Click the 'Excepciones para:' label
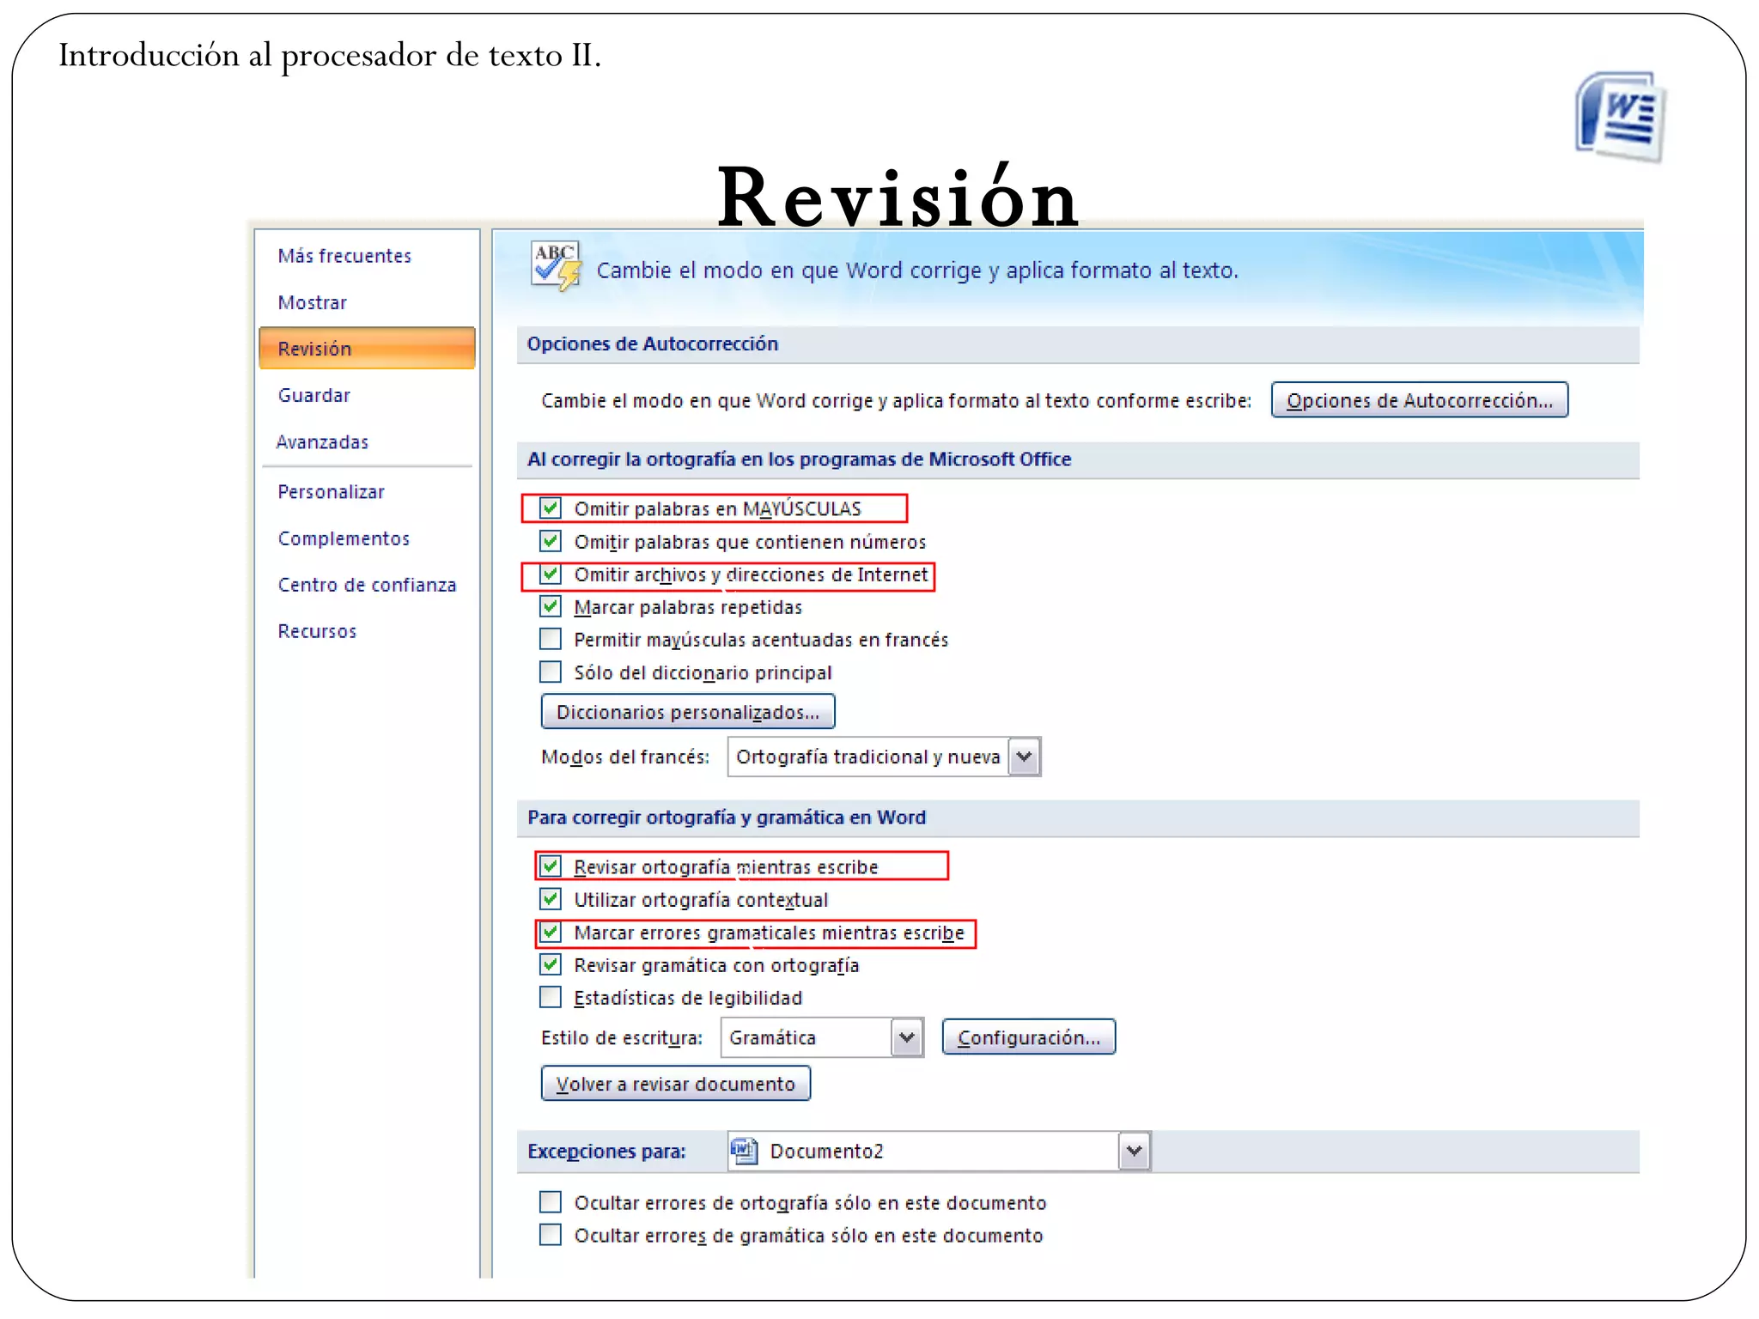 tap(606, 1151)
